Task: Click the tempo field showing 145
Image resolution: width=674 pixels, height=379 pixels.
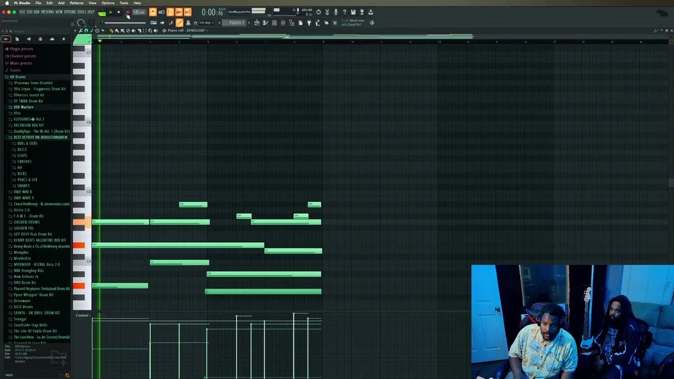Action: (139, 12)
